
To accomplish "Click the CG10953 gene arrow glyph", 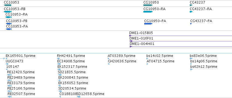I will 8,5.
